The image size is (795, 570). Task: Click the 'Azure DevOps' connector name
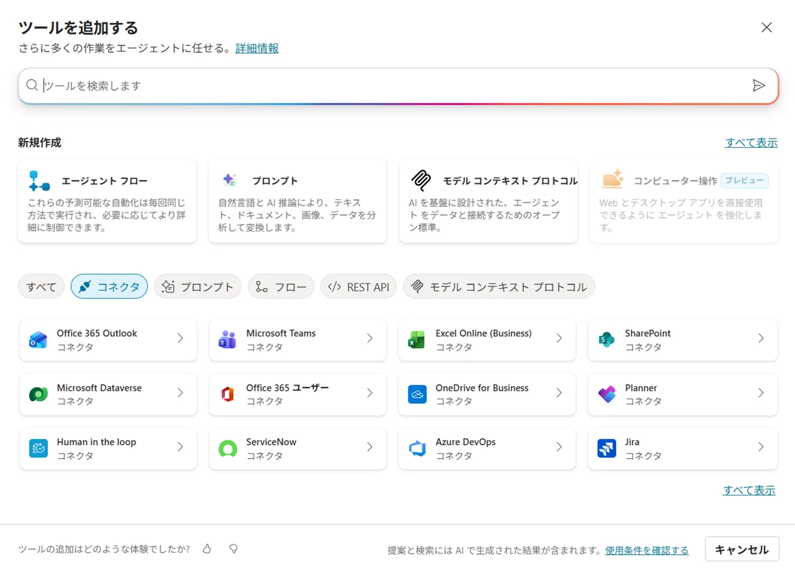[465, 442]
